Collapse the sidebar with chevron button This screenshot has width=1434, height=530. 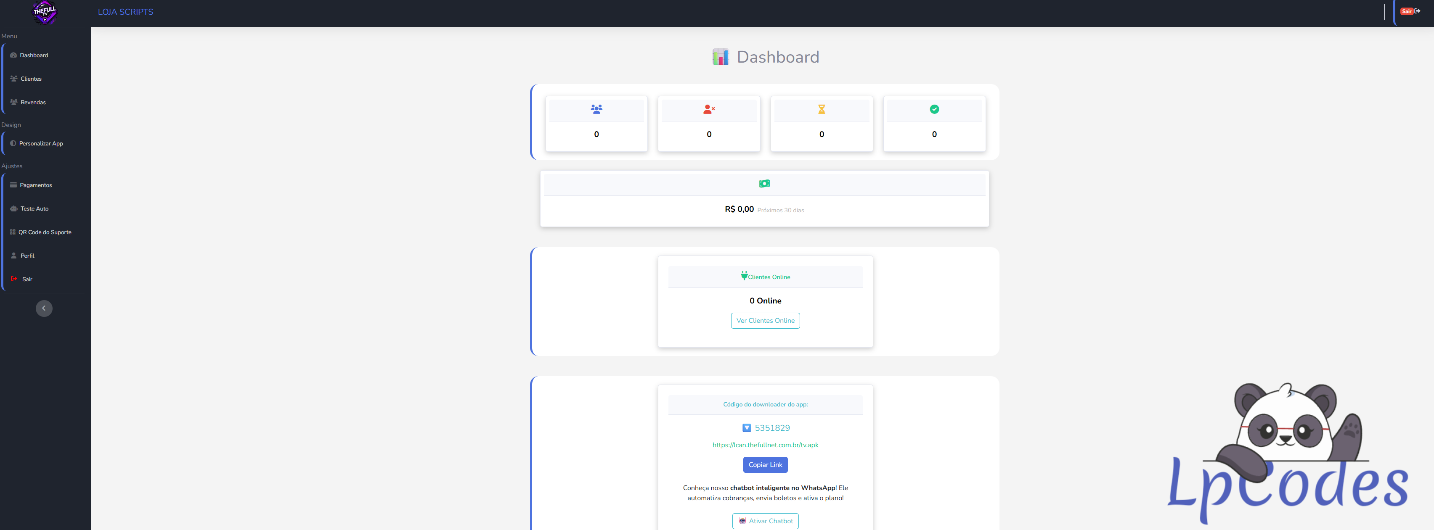[x=44, y=308]
